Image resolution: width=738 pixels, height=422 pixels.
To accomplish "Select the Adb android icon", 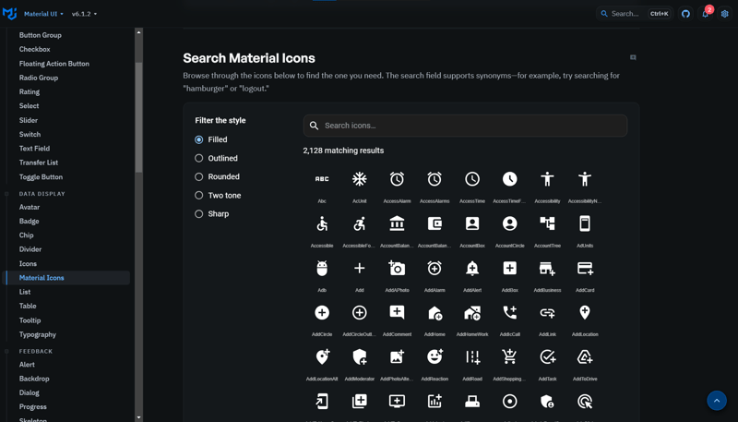I will (x=322, y=268).
